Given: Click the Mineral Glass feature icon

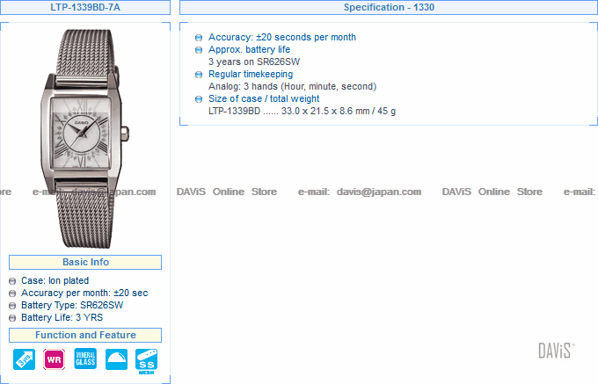Looking at the screenshot, I should pyautogui.click(x=85, y=359).
